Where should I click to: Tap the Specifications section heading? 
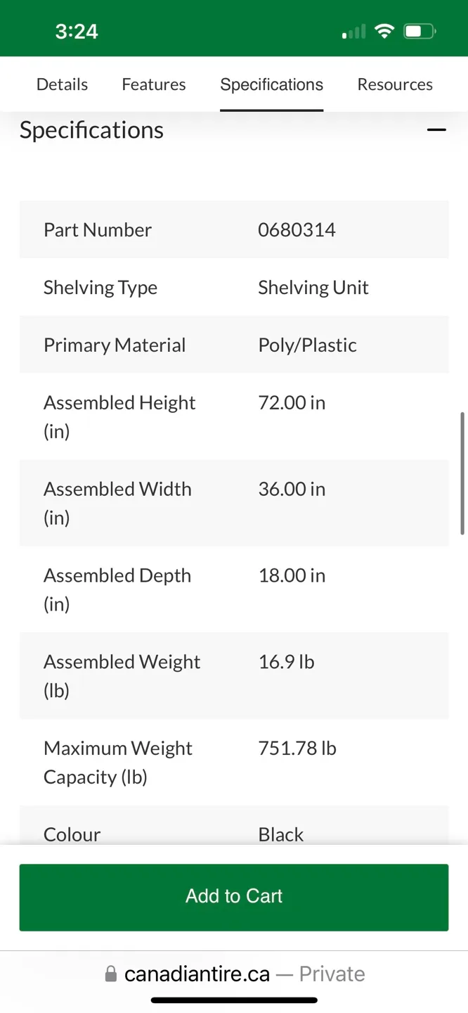[91, 129]
